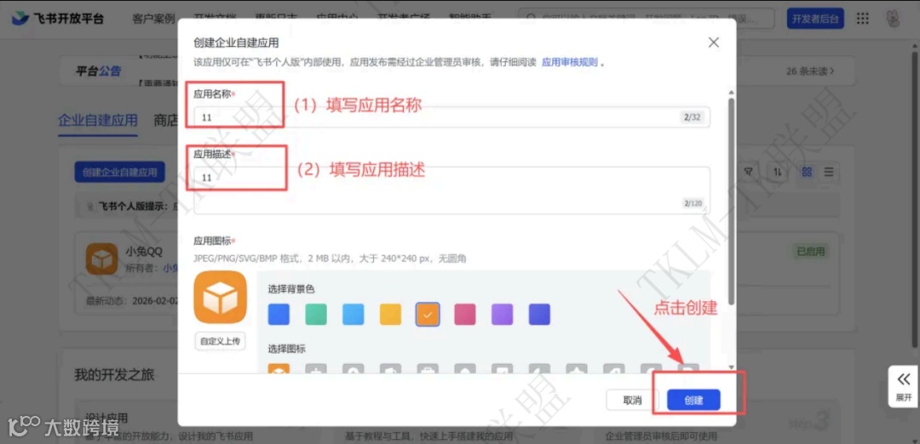Click 创建 to create the app
Screen dimensions: 920x444
click(x=693, y=401)
